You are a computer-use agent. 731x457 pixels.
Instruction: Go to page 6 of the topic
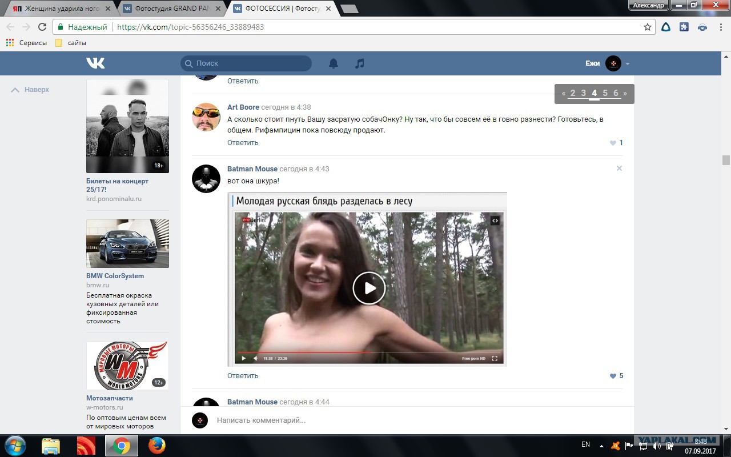point(616,93)
